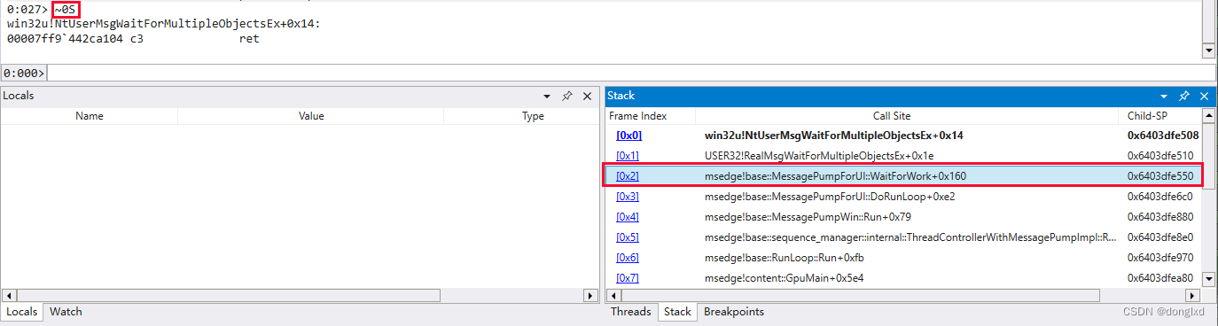Close the Stack panel

point(1204,96)
